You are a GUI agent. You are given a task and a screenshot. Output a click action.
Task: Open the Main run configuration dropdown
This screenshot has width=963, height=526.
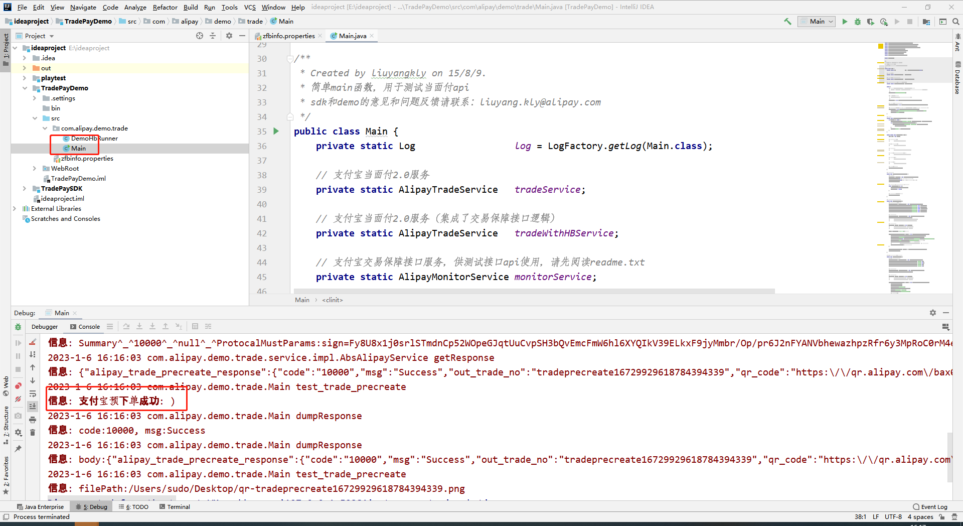tap(817, 22)
